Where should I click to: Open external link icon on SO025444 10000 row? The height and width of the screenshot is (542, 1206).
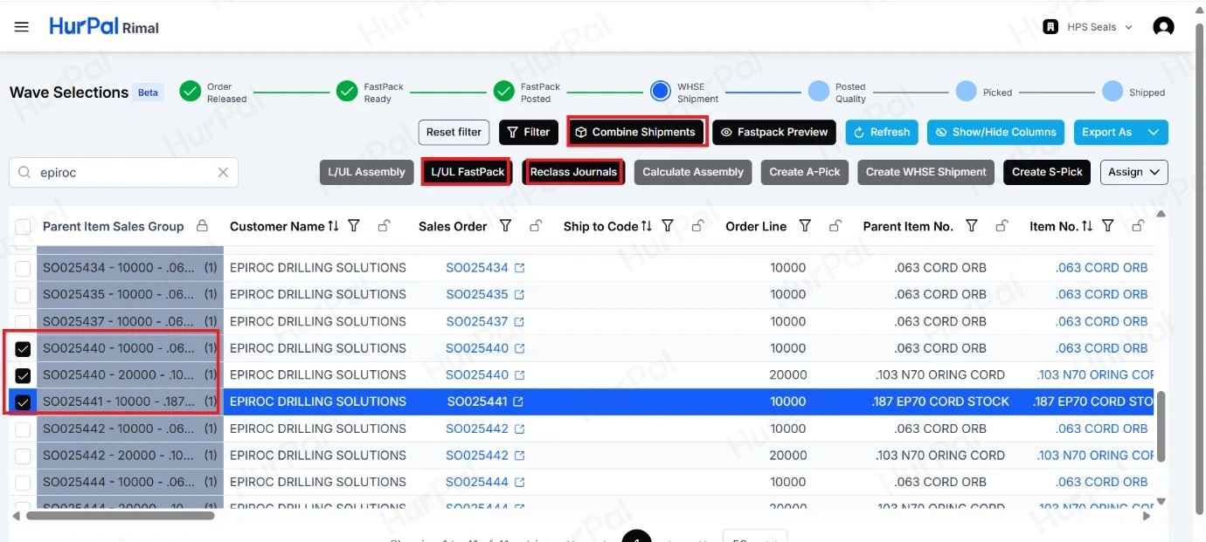tap(519, 483)
